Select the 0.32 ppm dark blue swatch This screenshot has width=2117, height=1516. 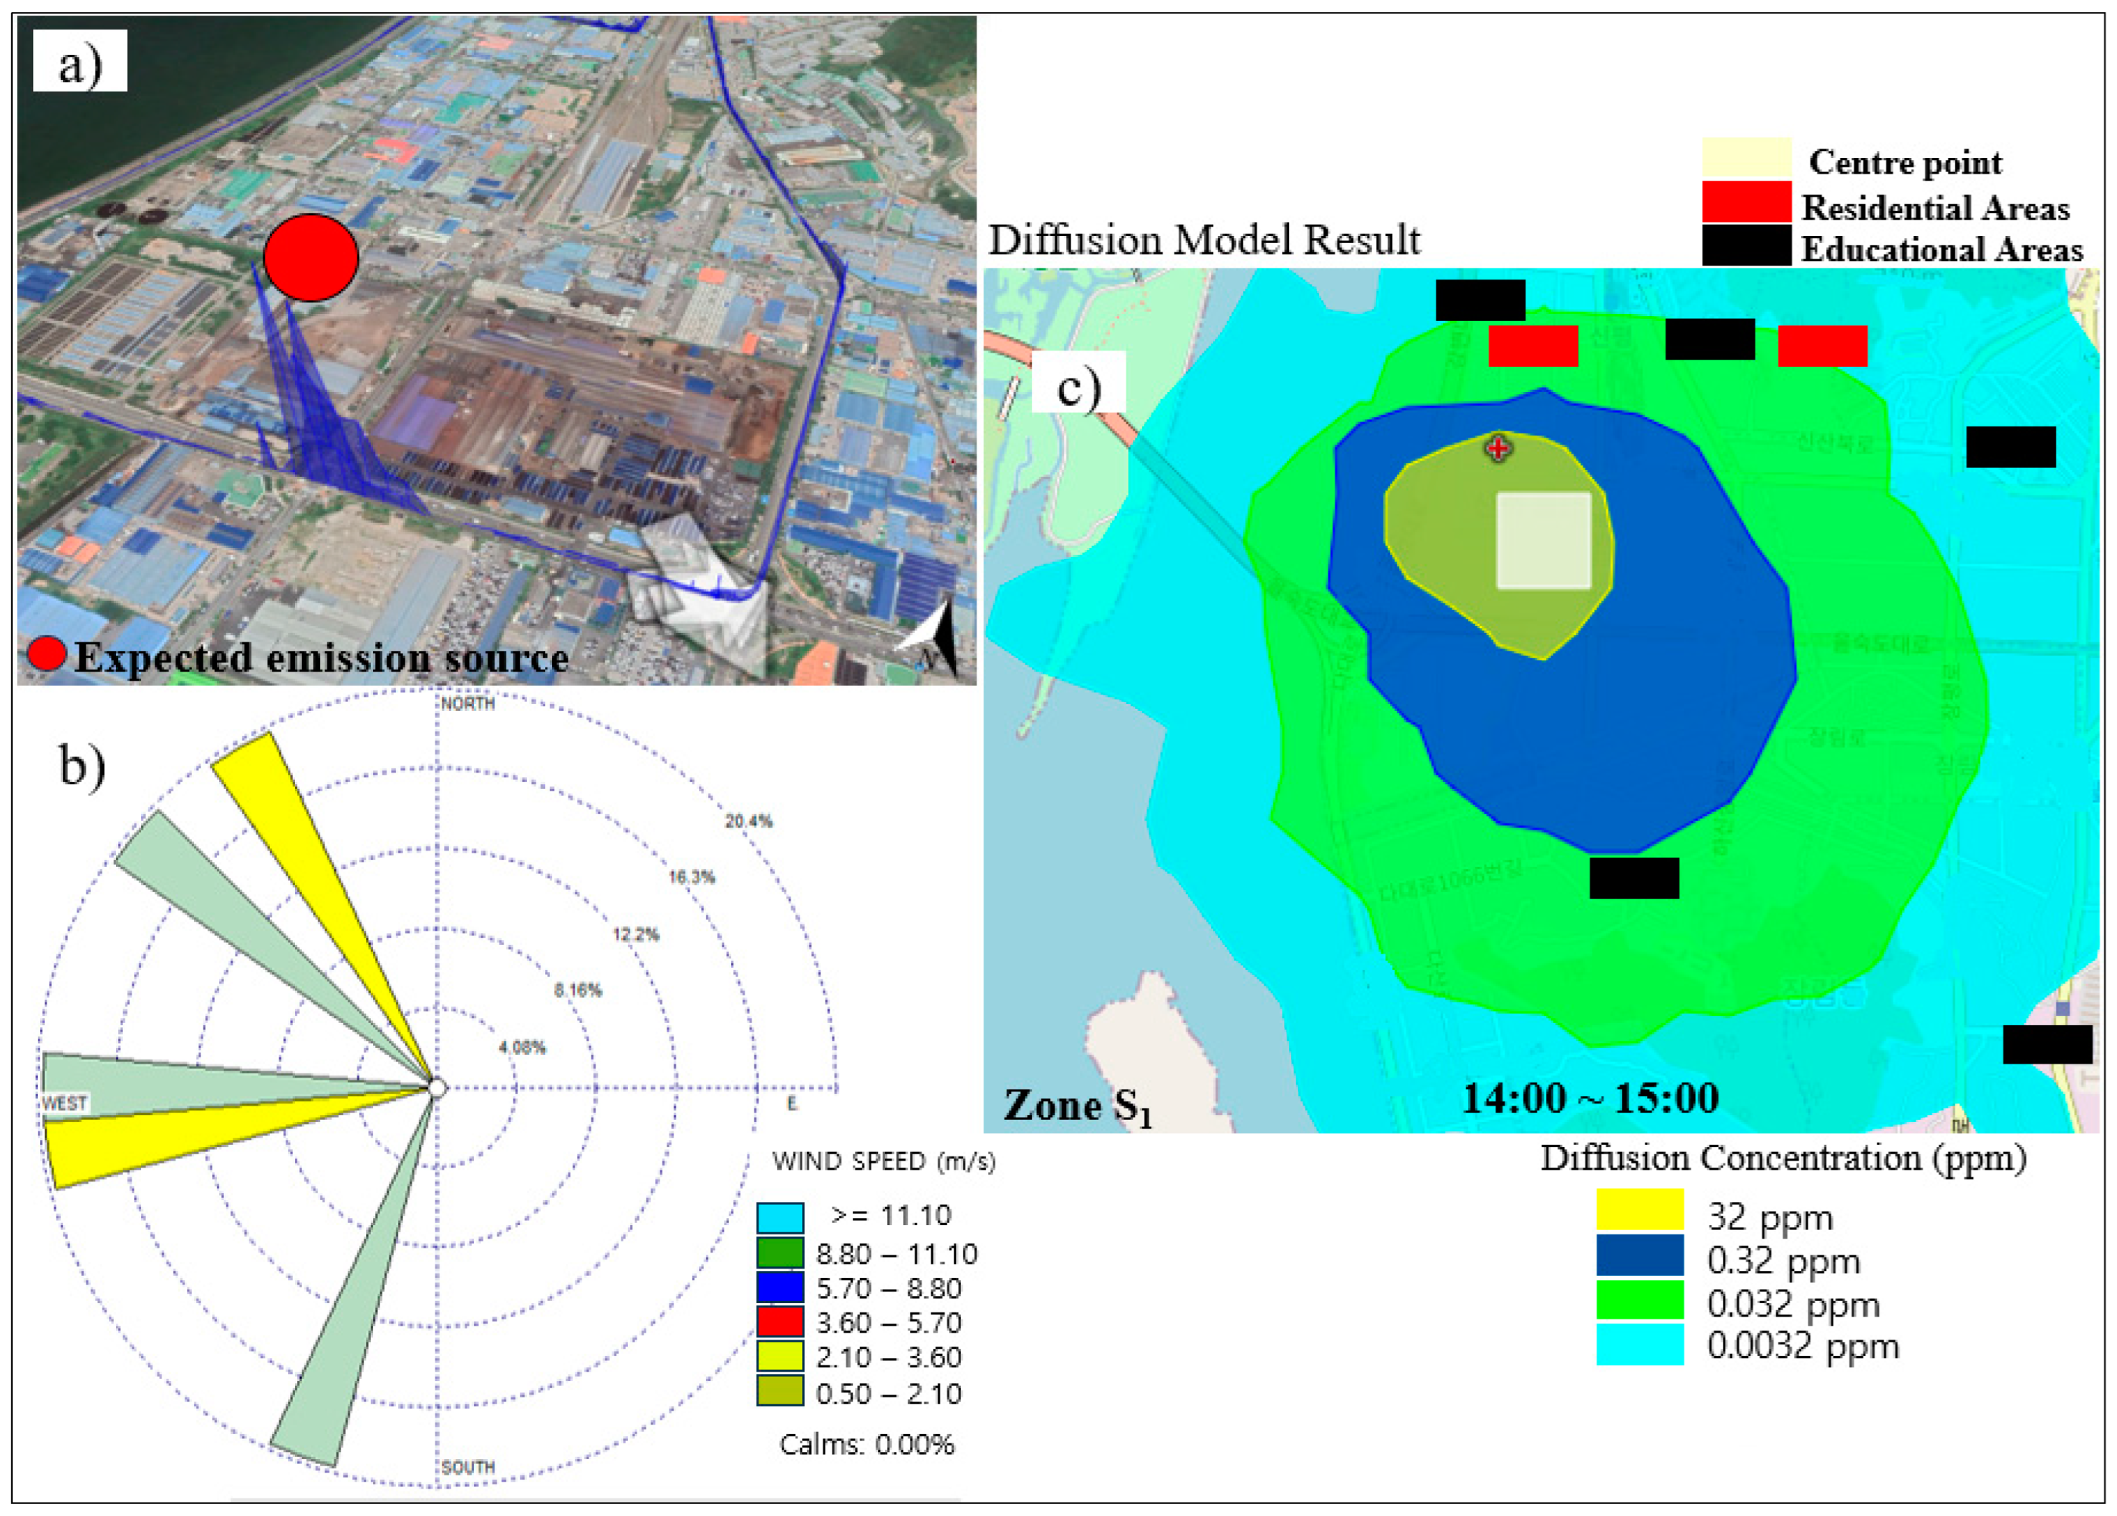(1639, 1255)
